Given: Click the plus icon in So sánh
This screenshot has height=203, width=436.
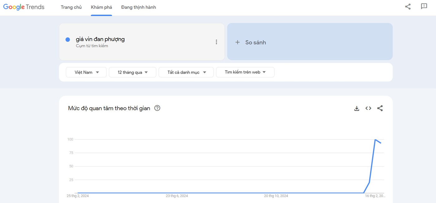Looking at the screenshot, I should 237,42.
